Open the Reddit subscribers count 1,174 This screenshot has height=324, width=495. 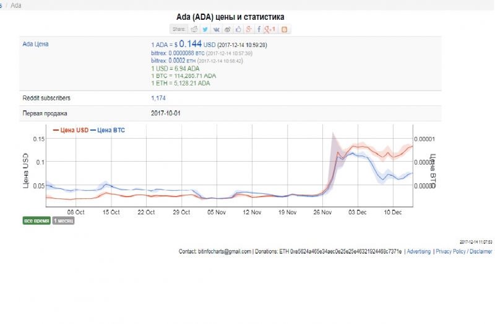(160, 98)
